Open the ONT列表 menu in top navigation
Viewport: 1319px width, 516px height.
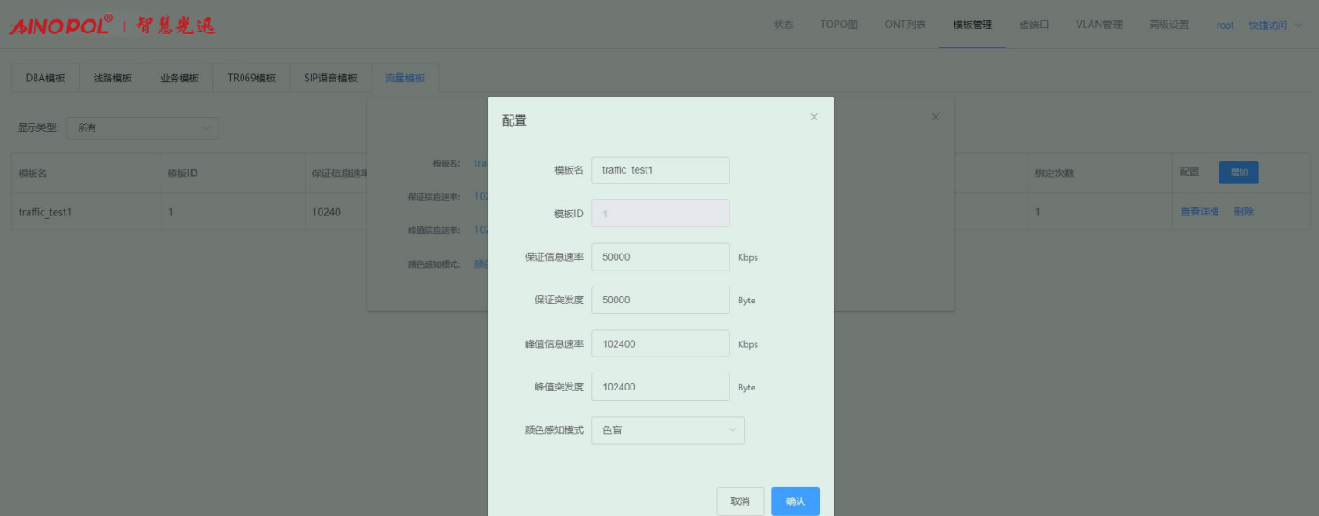pos(904,25)
